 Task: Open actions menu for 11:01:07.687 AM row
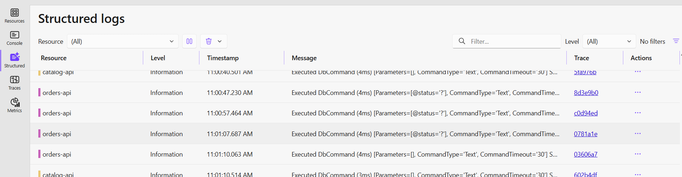click(638, 134)
